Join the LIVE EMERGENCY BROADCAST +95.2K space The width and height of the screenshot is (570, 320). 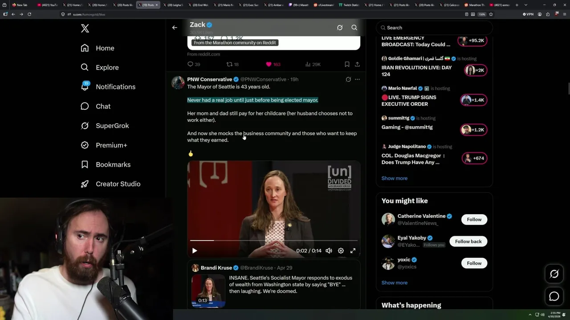(x=473, y=40)
